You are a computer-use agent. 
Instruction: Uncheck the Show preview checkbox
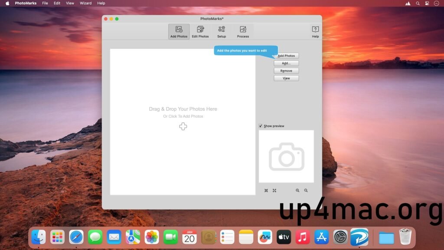click(261, 126)
